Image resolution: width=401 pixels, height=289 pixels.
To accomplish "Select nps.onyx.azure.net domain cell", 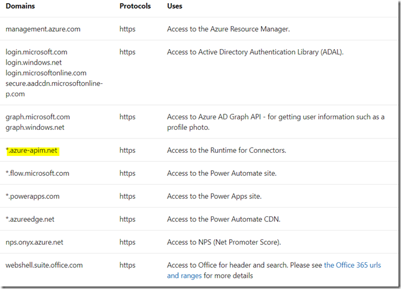I will coord(34,242).
